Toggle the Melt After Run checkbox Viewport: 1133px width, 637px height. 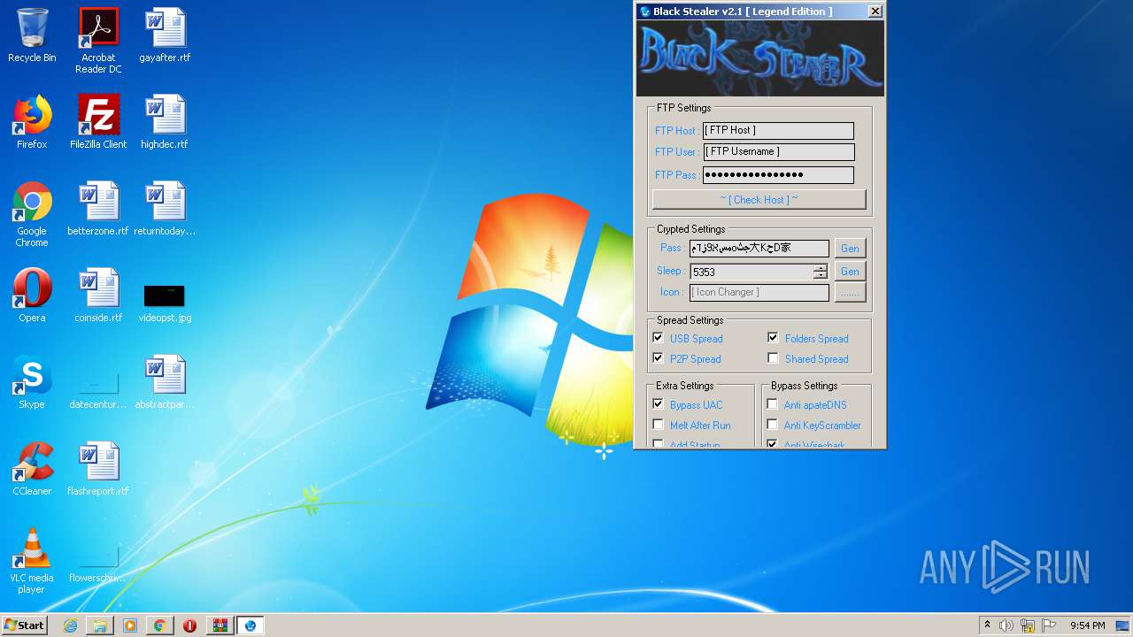click(x=658, y=425)
